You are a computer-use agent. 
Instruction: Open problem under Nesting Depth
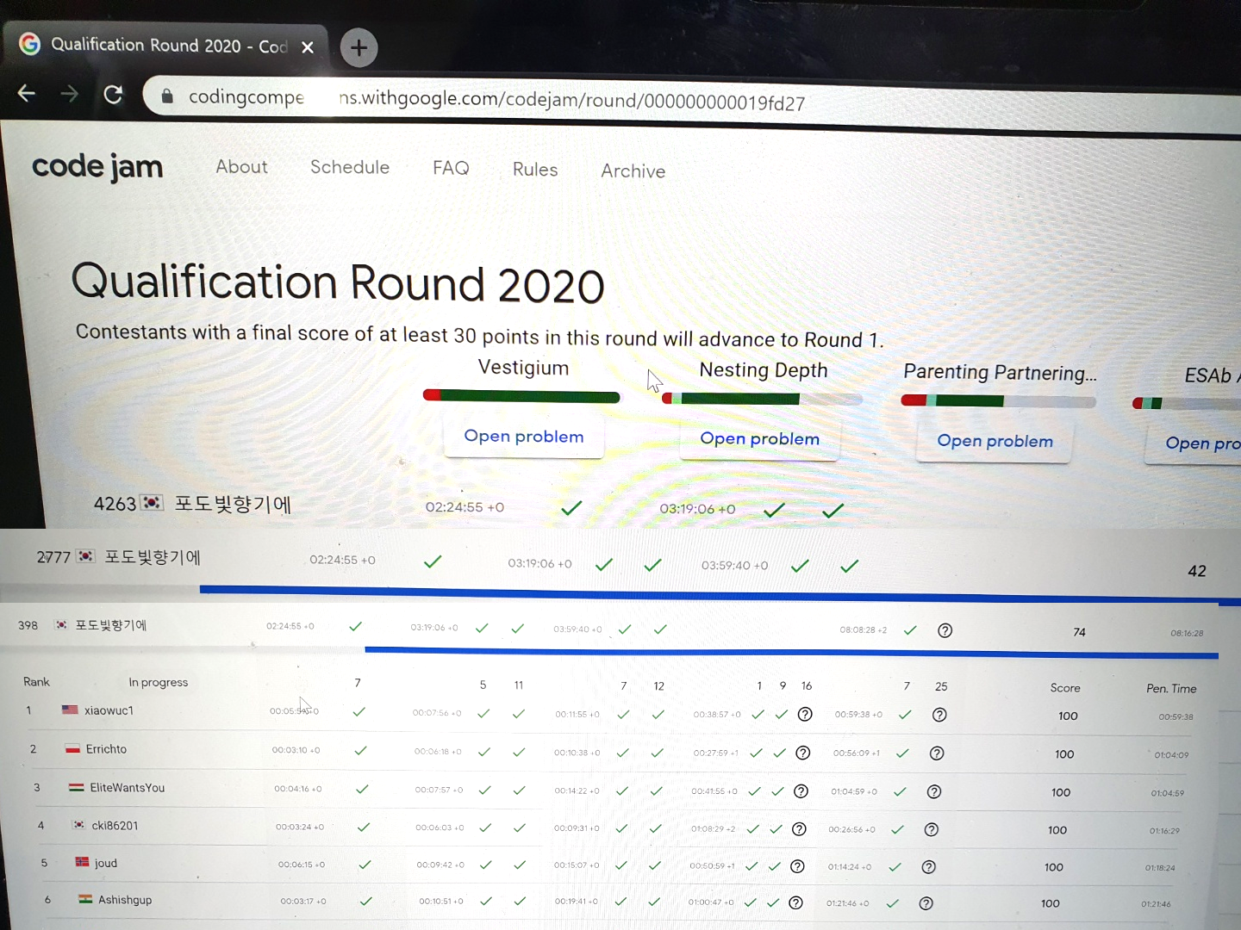759,439
